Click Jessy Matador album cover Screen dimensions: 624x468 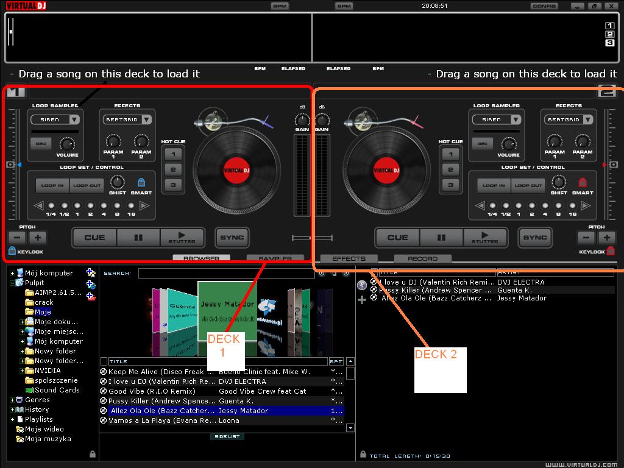[x=227, y=310]
